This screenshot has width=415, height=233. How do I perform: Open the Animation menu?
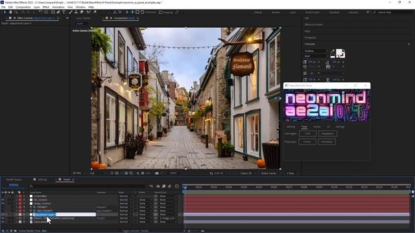click(x=58, y=7)
